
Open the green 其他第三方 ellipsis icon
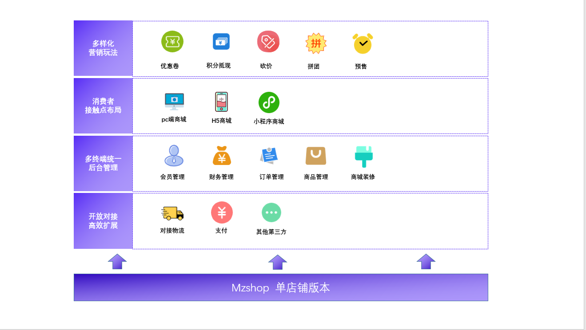click(x=271, y=212)
